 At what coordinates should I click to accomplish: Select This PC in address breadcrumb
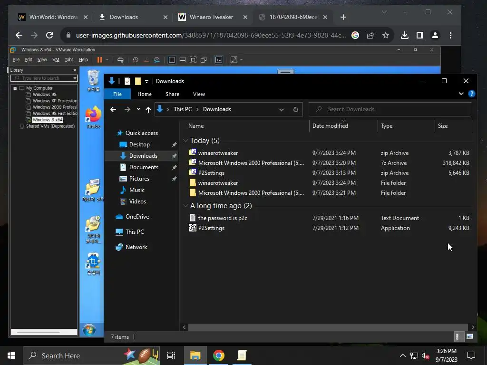coord(183,109)
